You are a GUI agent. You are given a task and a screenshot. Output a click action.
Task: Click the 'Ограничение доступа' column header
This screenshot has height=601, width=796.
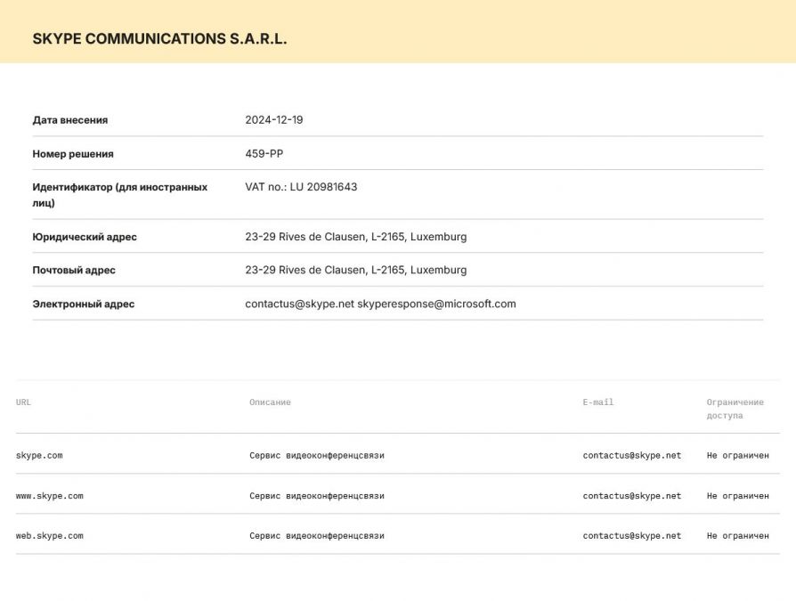coord(735,409)
